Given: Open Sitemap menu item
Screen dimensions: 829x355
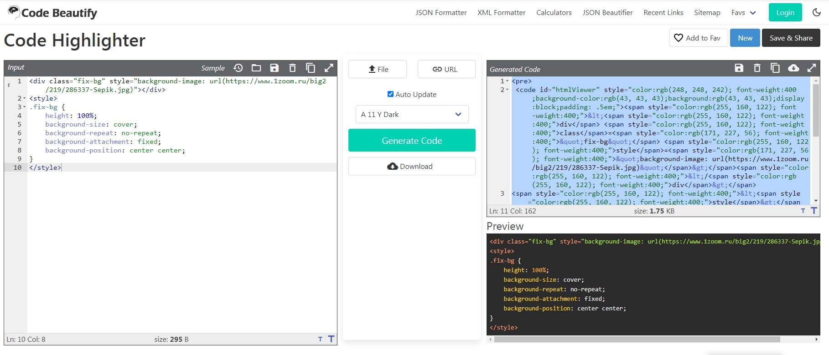Looking at the screenshot, I should [x=707, y=13].
